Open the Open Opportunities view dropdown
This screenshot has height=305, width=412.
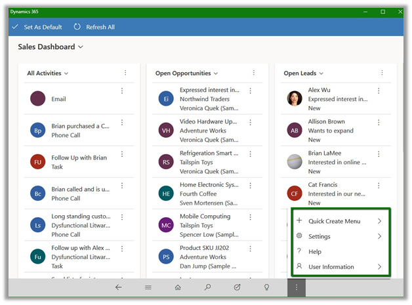[215, 73]
